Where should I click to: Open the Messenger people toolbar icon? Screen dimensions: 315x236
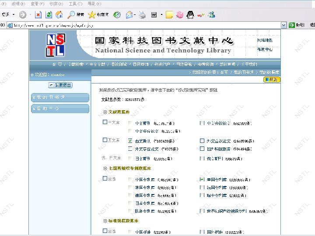tap(212, 15)
